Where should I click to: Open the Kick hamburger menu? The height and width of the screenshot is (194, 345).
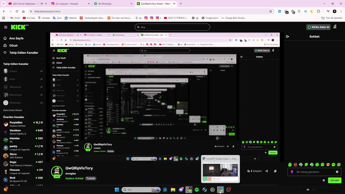coord(6,27)
